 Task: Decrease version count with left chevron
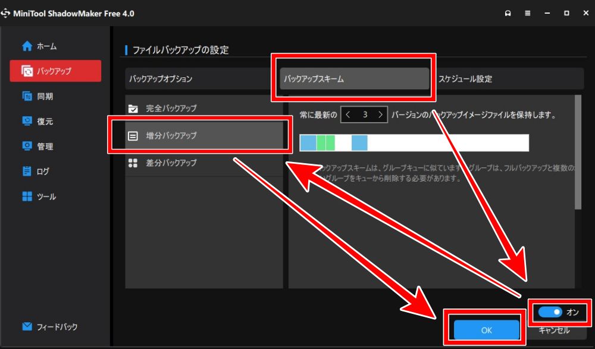348,115
